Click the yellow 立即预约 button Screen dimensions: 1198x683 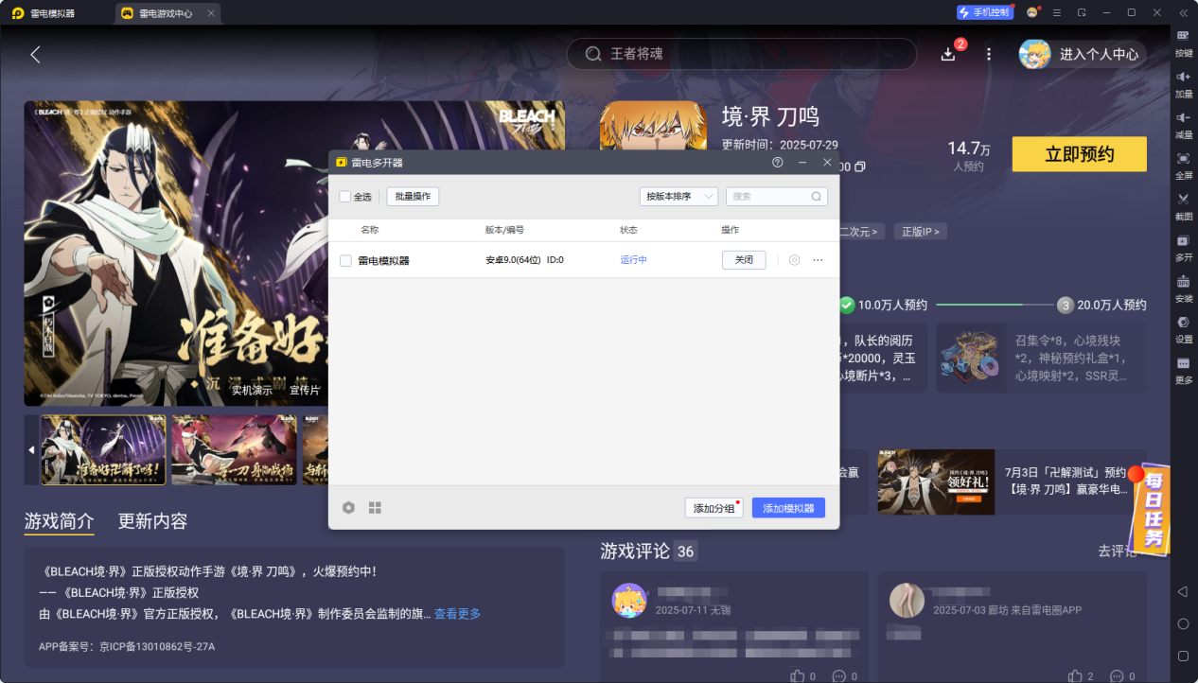coord(1079,154)
